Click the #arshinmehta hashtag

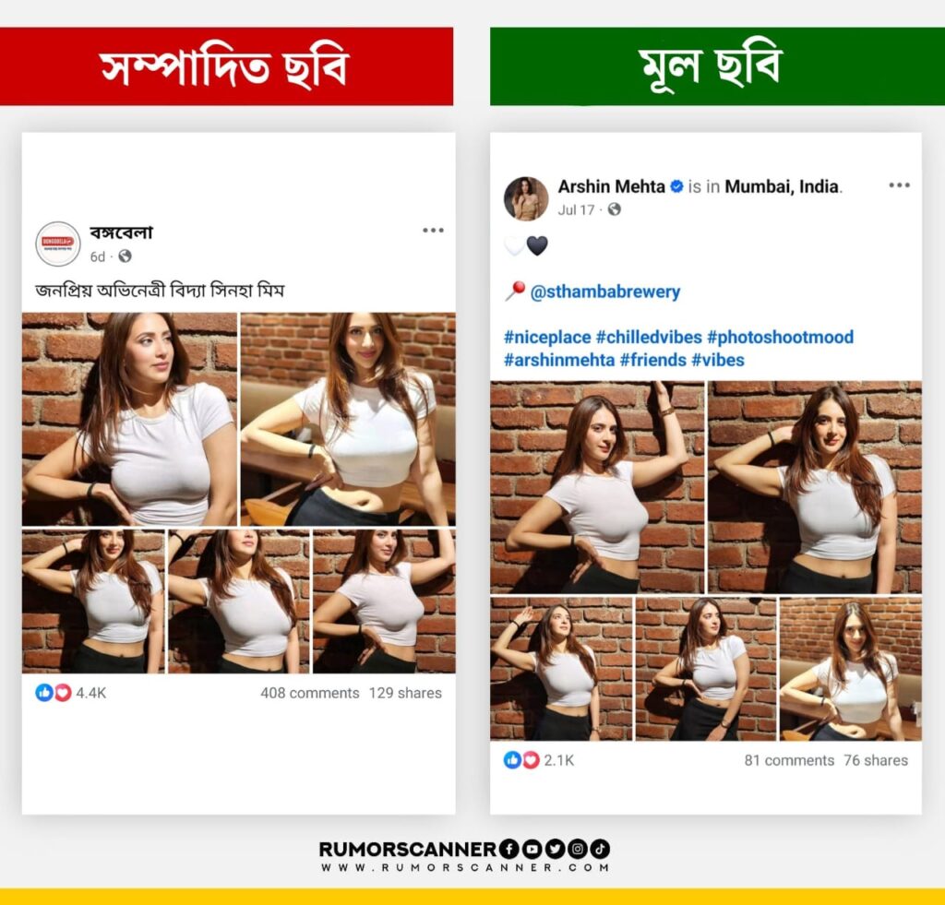coord(559,360)
